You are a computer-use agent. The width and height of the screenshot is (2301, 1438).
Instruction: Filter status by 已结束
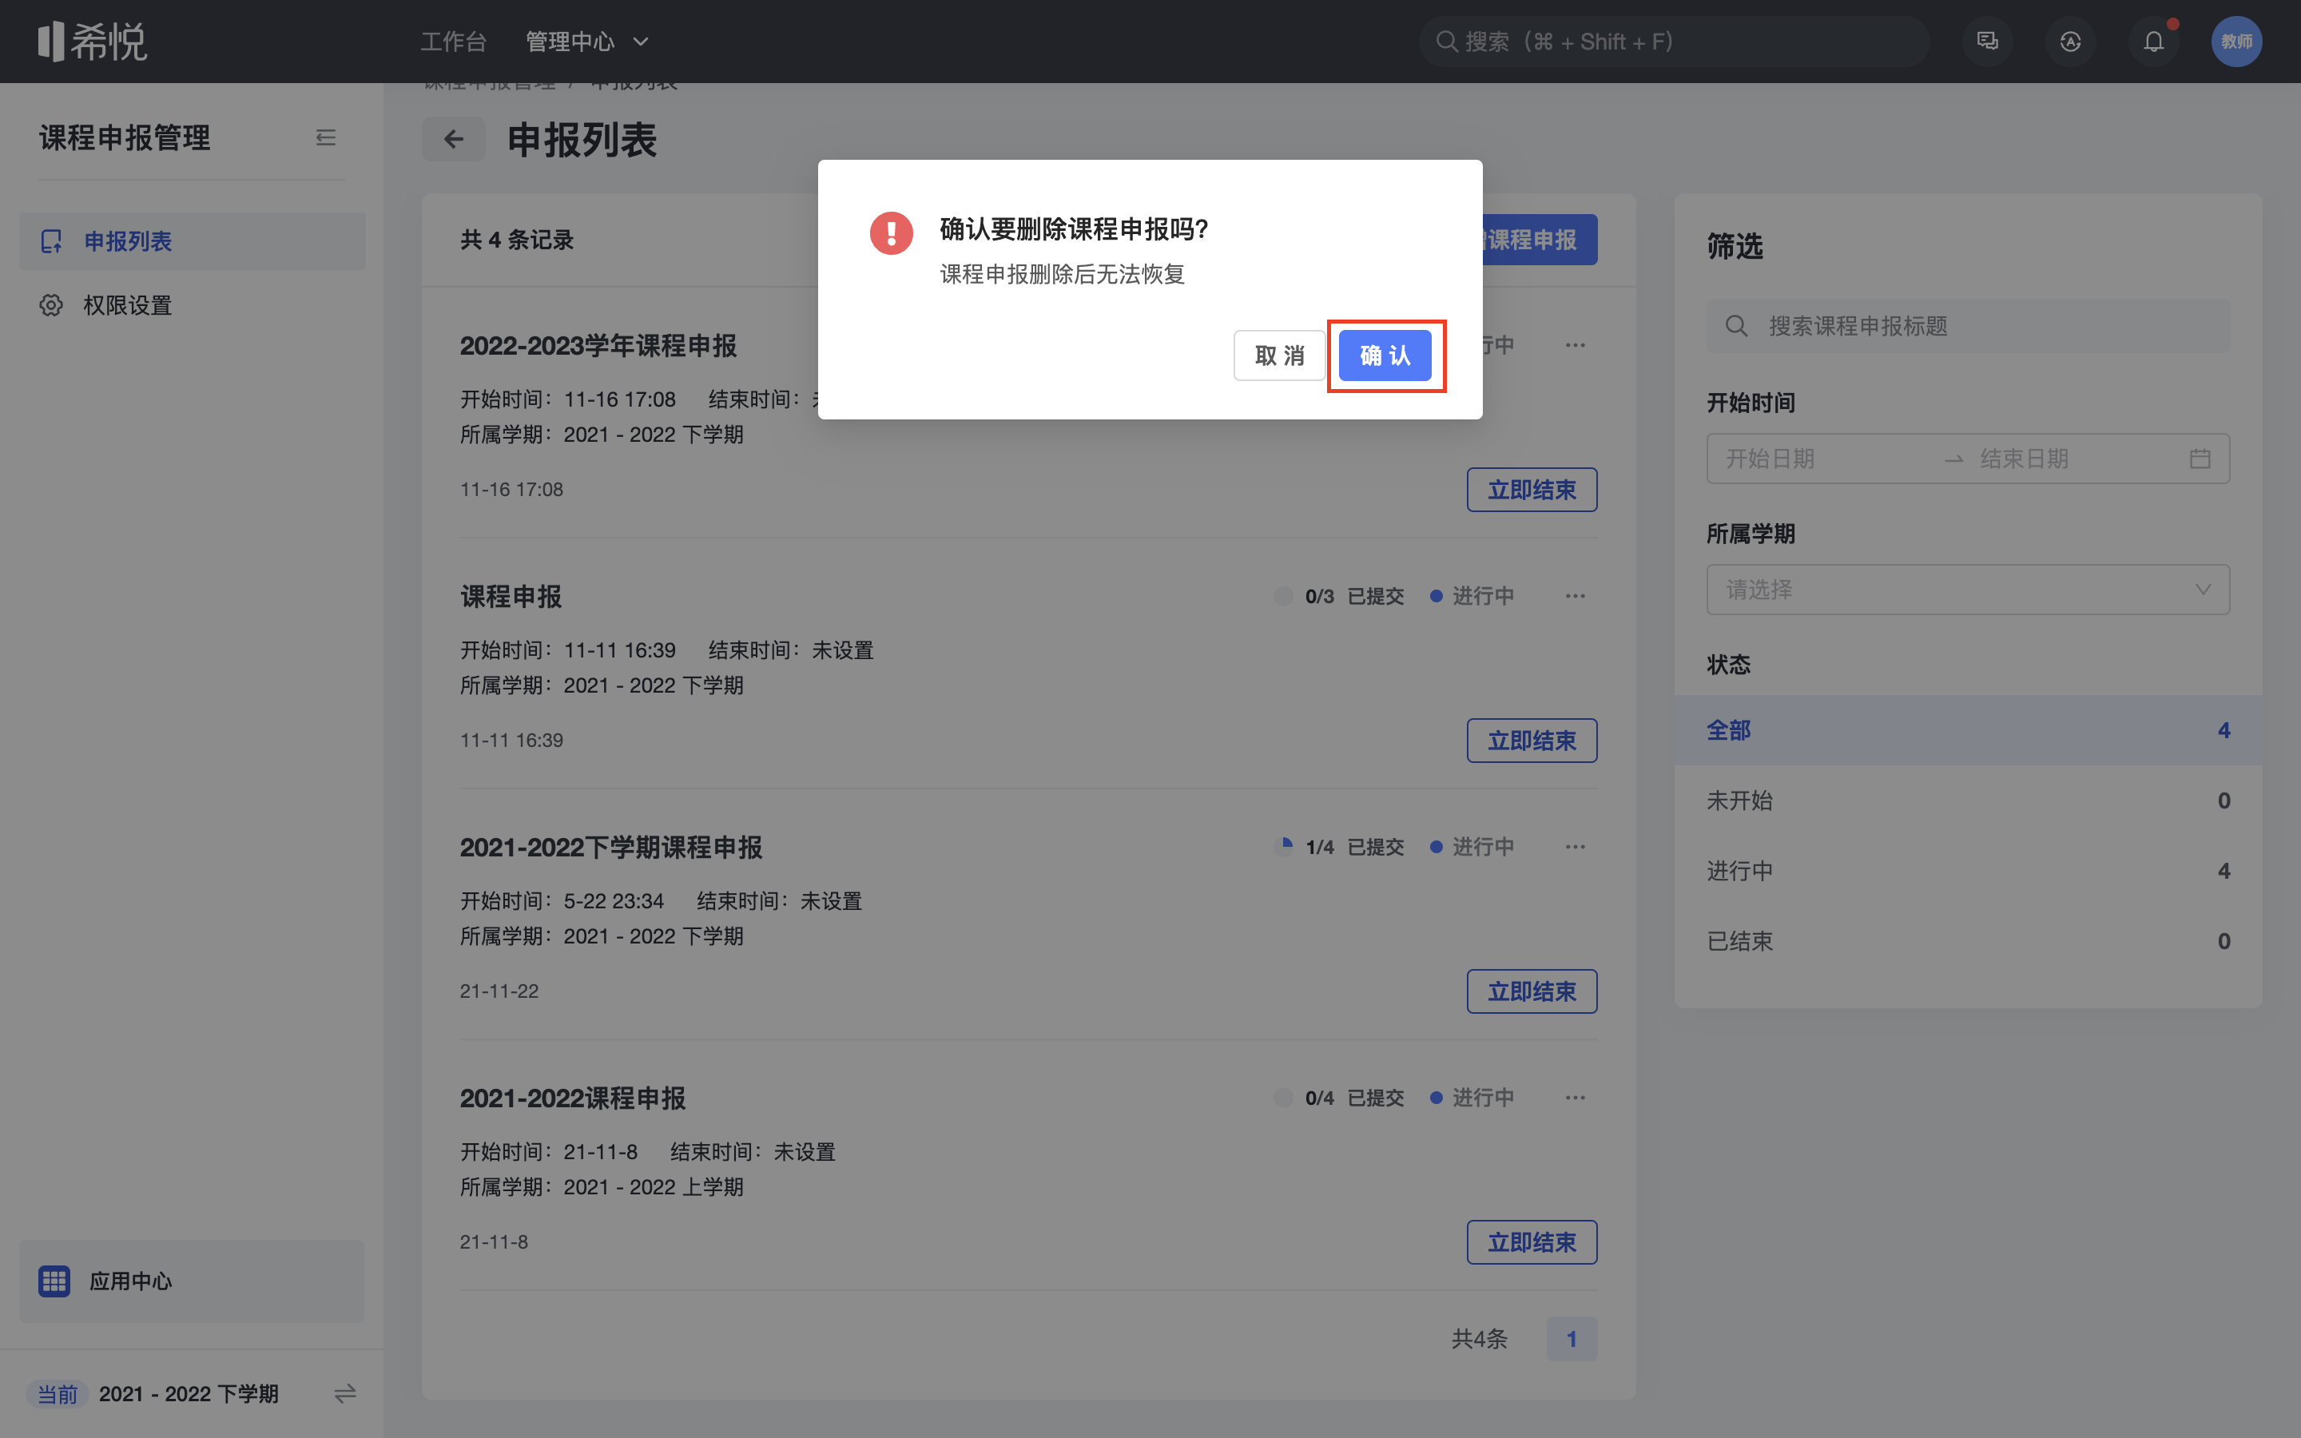[1968, 942]
